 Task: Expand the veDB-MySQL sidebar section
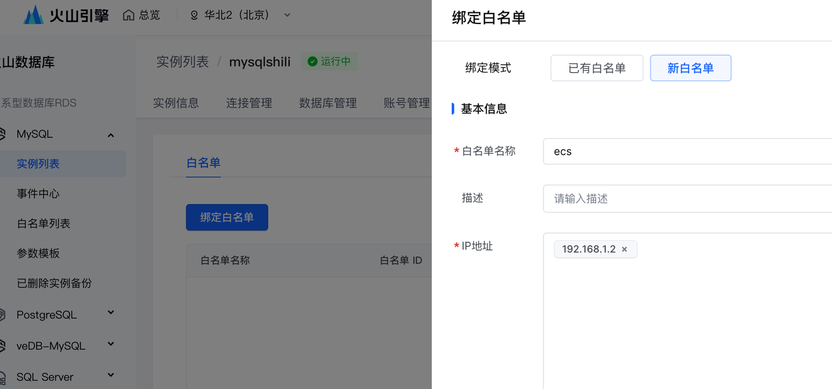110,344
